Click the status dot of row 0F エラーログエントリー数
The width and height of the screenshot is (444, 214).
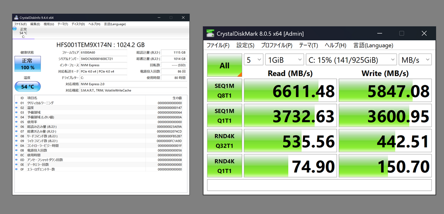[16, 169]
